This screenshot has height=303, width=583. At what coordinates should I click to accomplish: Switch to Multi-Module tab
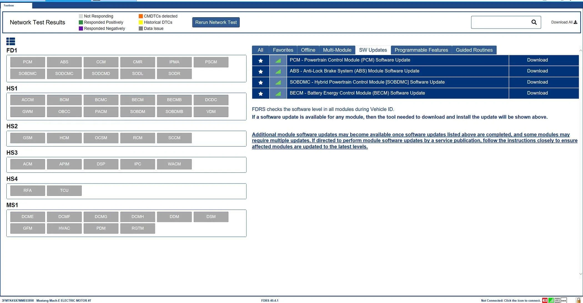pyautogui.click(x=337, y=50)
